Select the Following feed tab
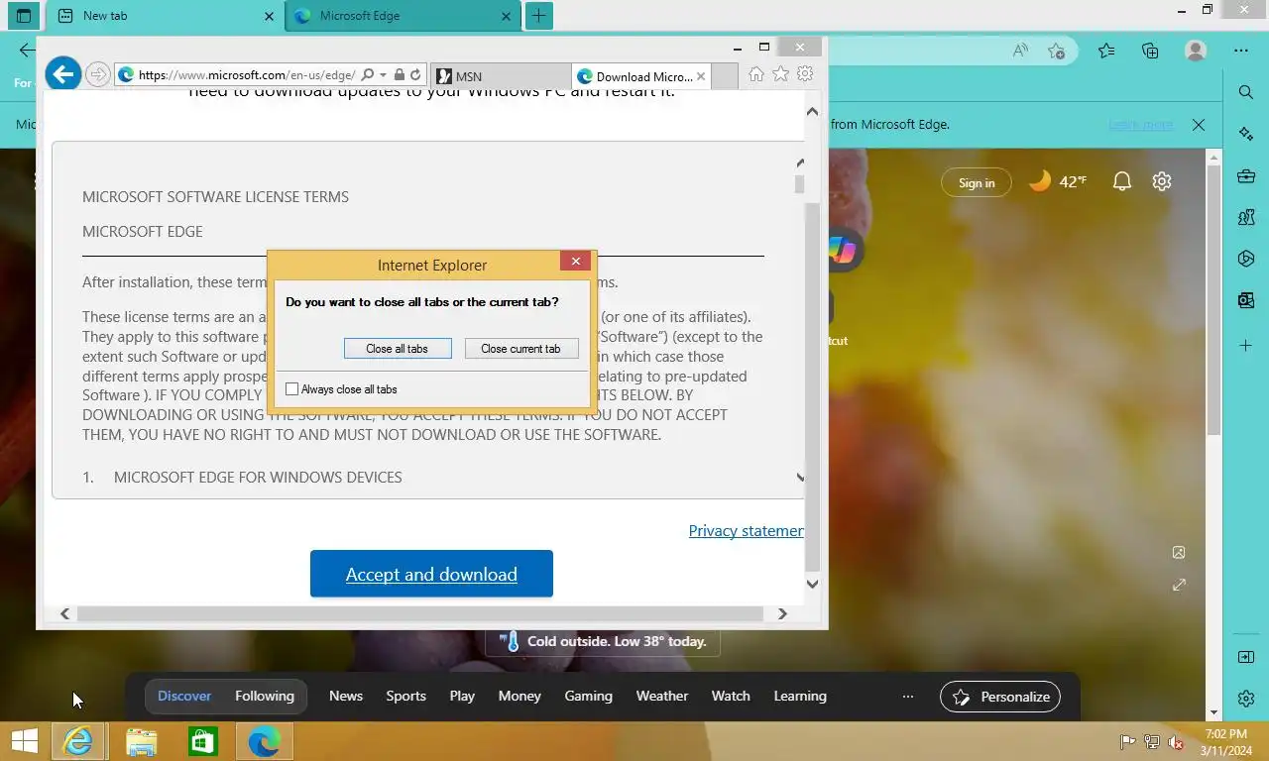 265,697
